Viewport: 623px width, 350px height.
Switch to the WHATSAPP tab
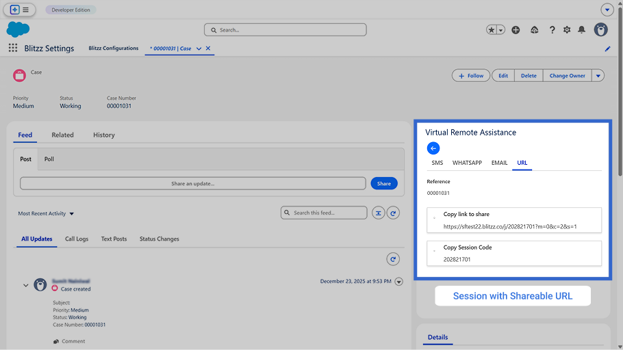(x=467, y=163)
